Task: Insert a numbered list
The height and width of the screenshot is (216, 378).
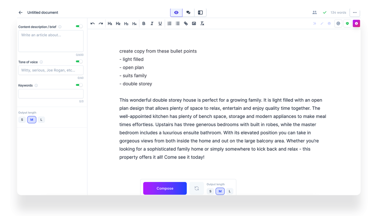Action: click(x=169, y=23)
